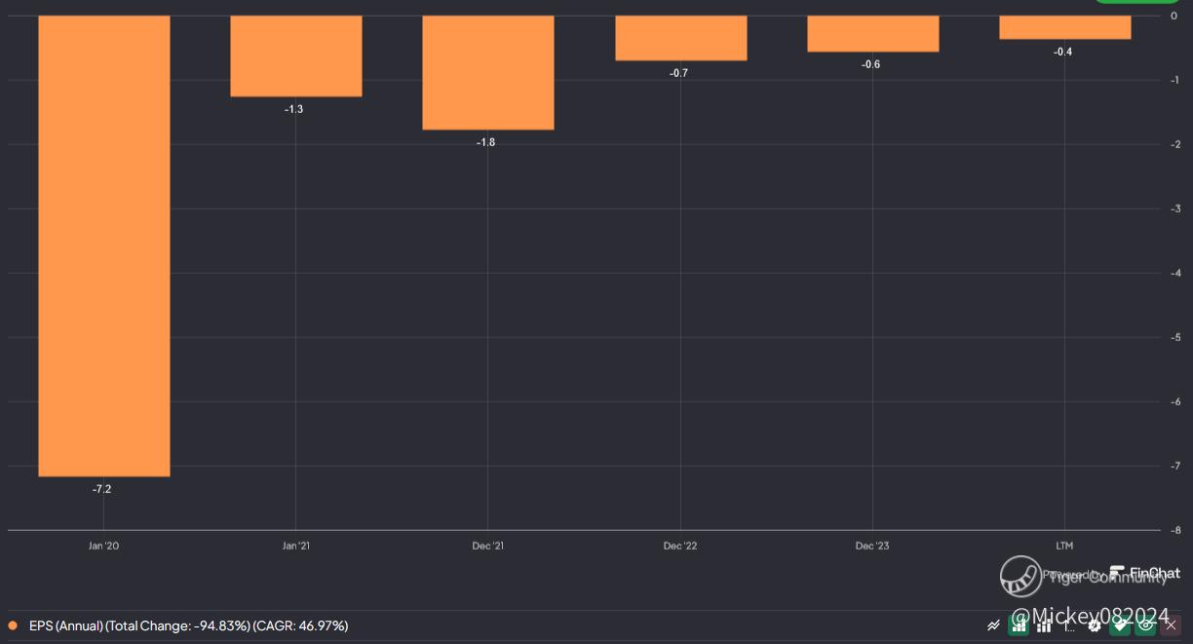Screen dimensions: 1193x644
Task: Switch series to line chart icon
Action: point(993,625)
